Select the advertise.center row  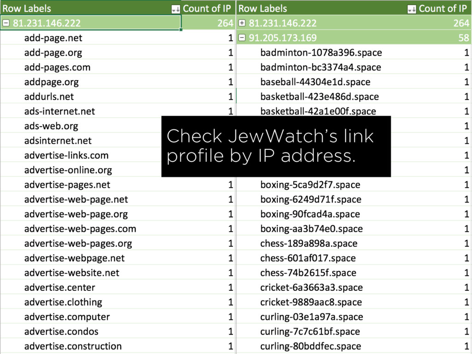[x=118, y=288]
